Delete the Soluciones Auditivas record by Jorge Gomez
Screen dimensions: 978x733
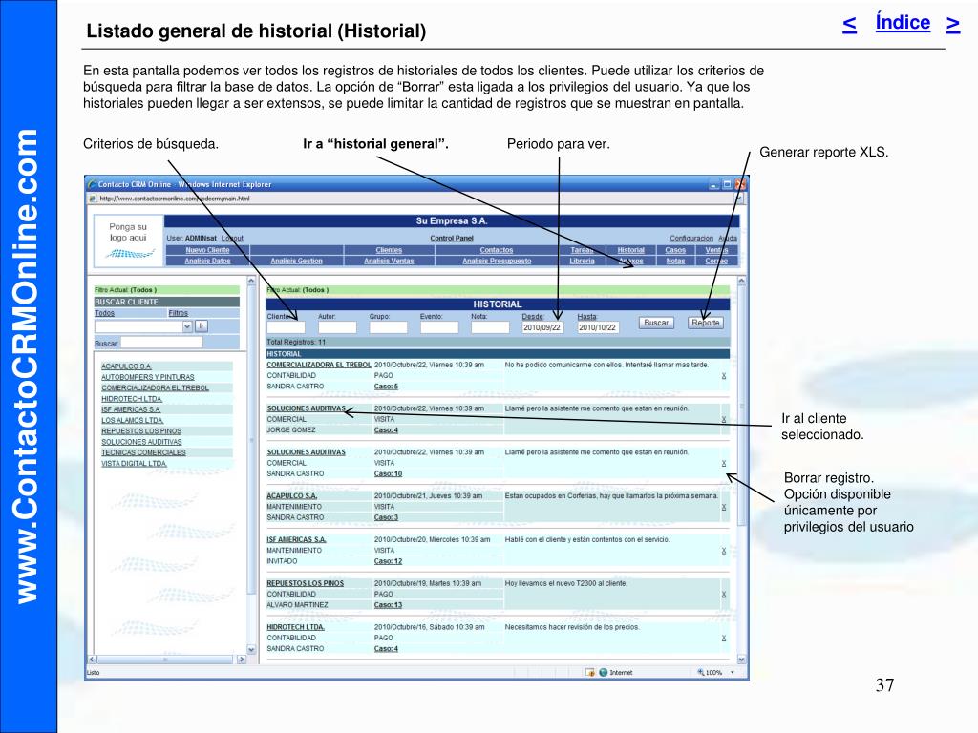tap(724, 420)
